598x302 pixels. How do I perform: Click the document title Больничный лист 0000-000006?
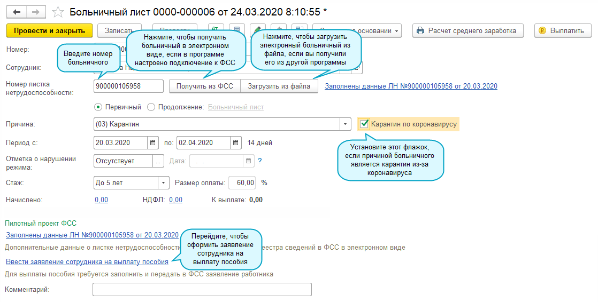(x=198, y=12)
